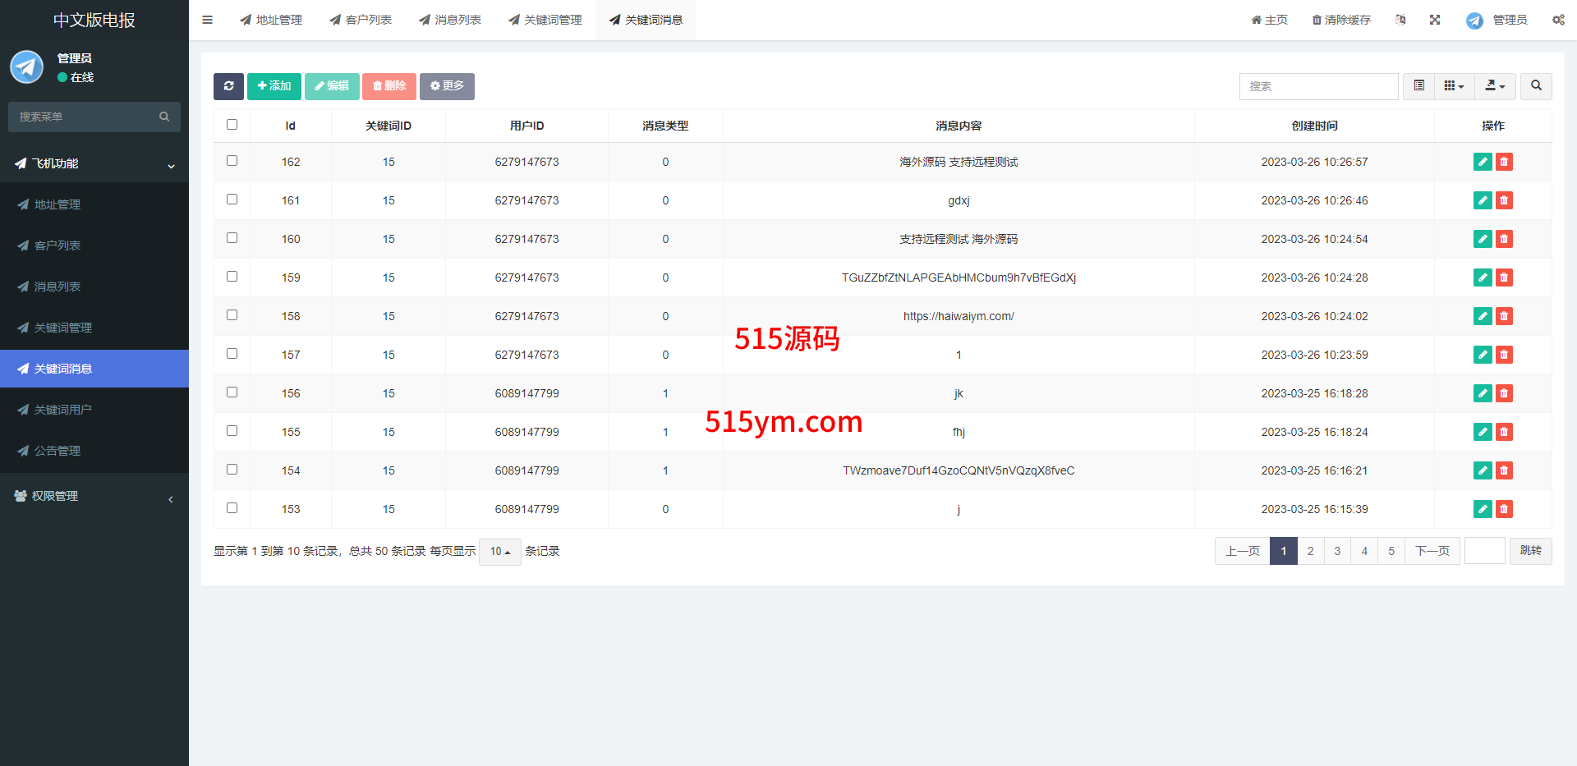Switch to the 客户列表 tab at top
The width and height of the screenshot is (1577, 766).
(361, 20)
